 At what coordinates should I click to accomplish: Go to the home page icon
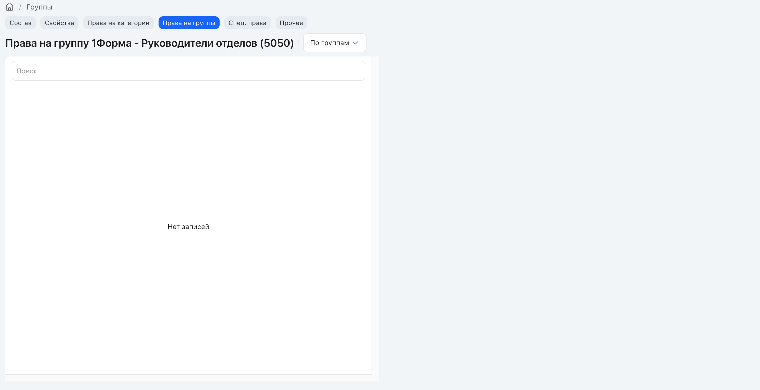tap(10, 7)
